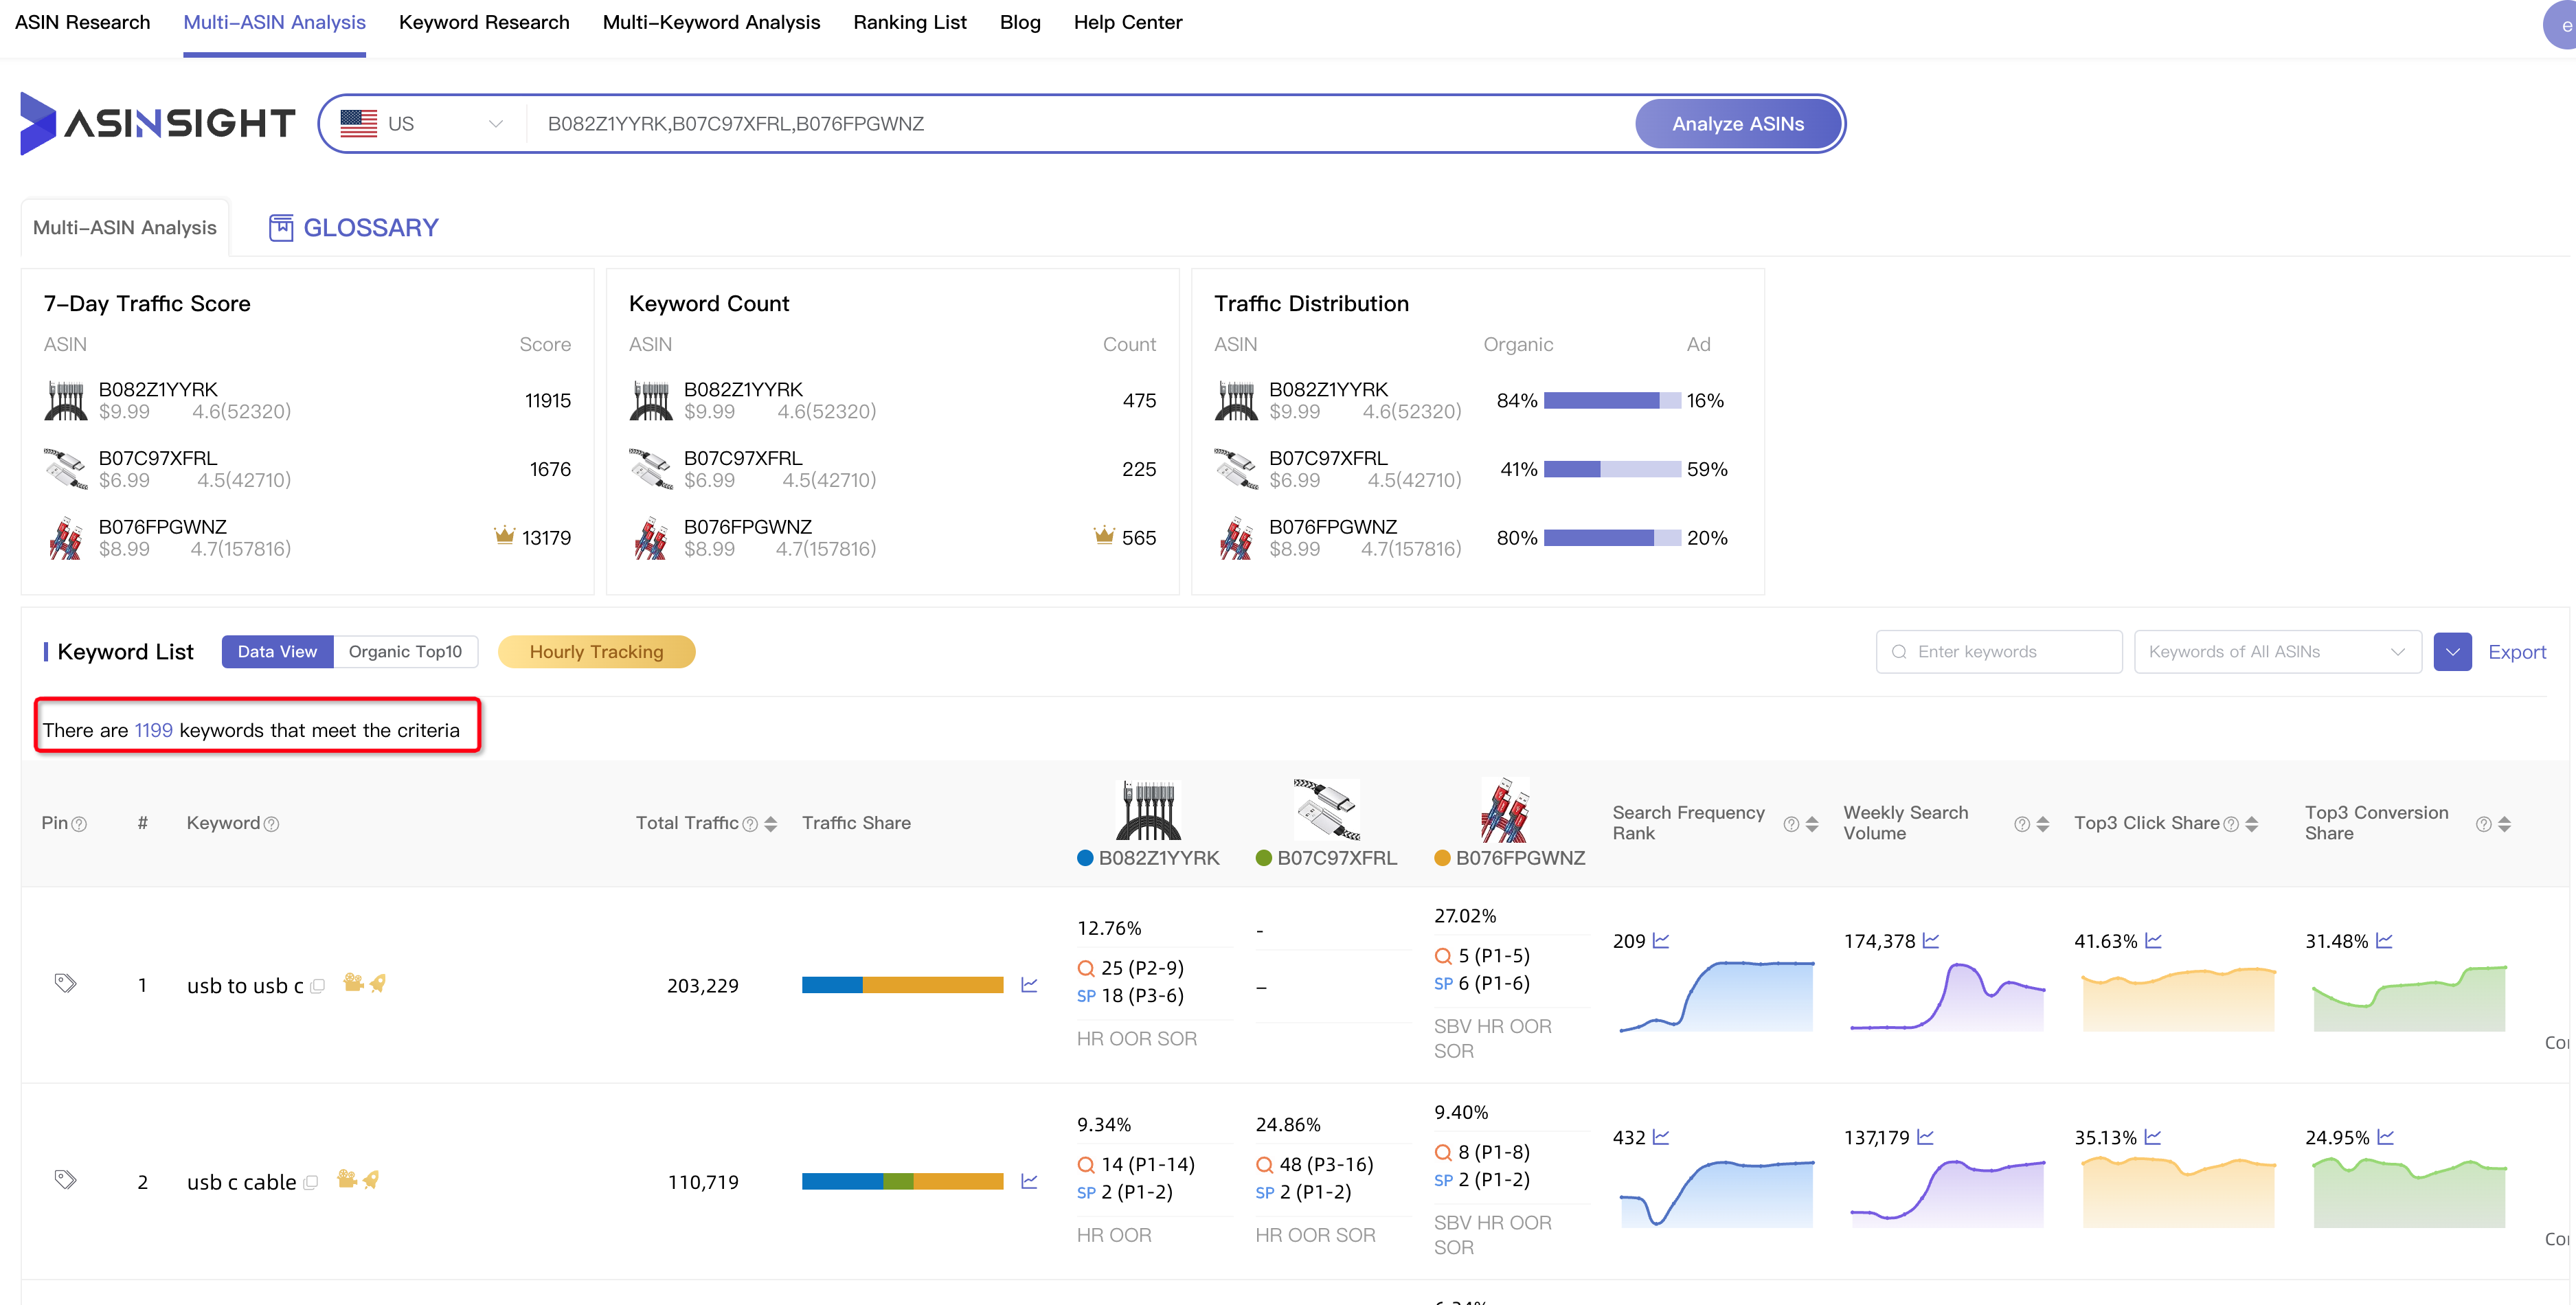
Task: Open the GLOSSARY link
Action: (370, 228)
